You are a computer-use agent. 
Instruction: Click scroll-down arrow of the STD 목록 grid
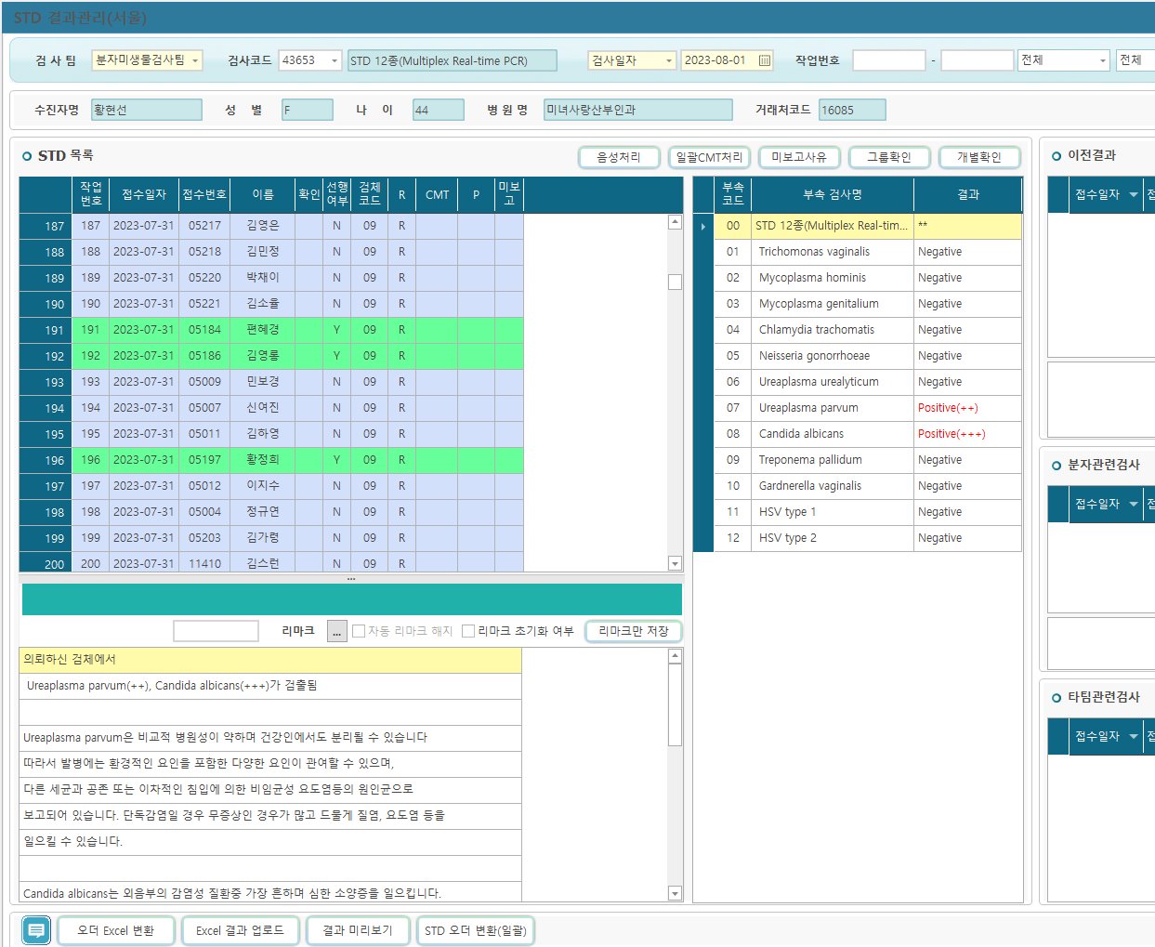click(x=675, y=563)
